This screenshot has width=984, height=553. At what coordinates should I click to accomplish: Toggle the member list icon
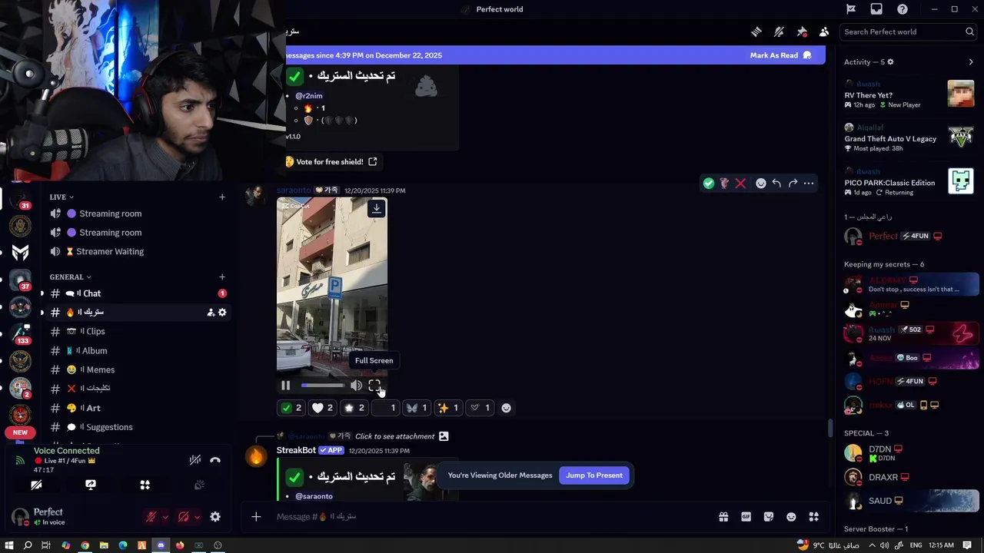pyautogui.click(x=824, y=31)
